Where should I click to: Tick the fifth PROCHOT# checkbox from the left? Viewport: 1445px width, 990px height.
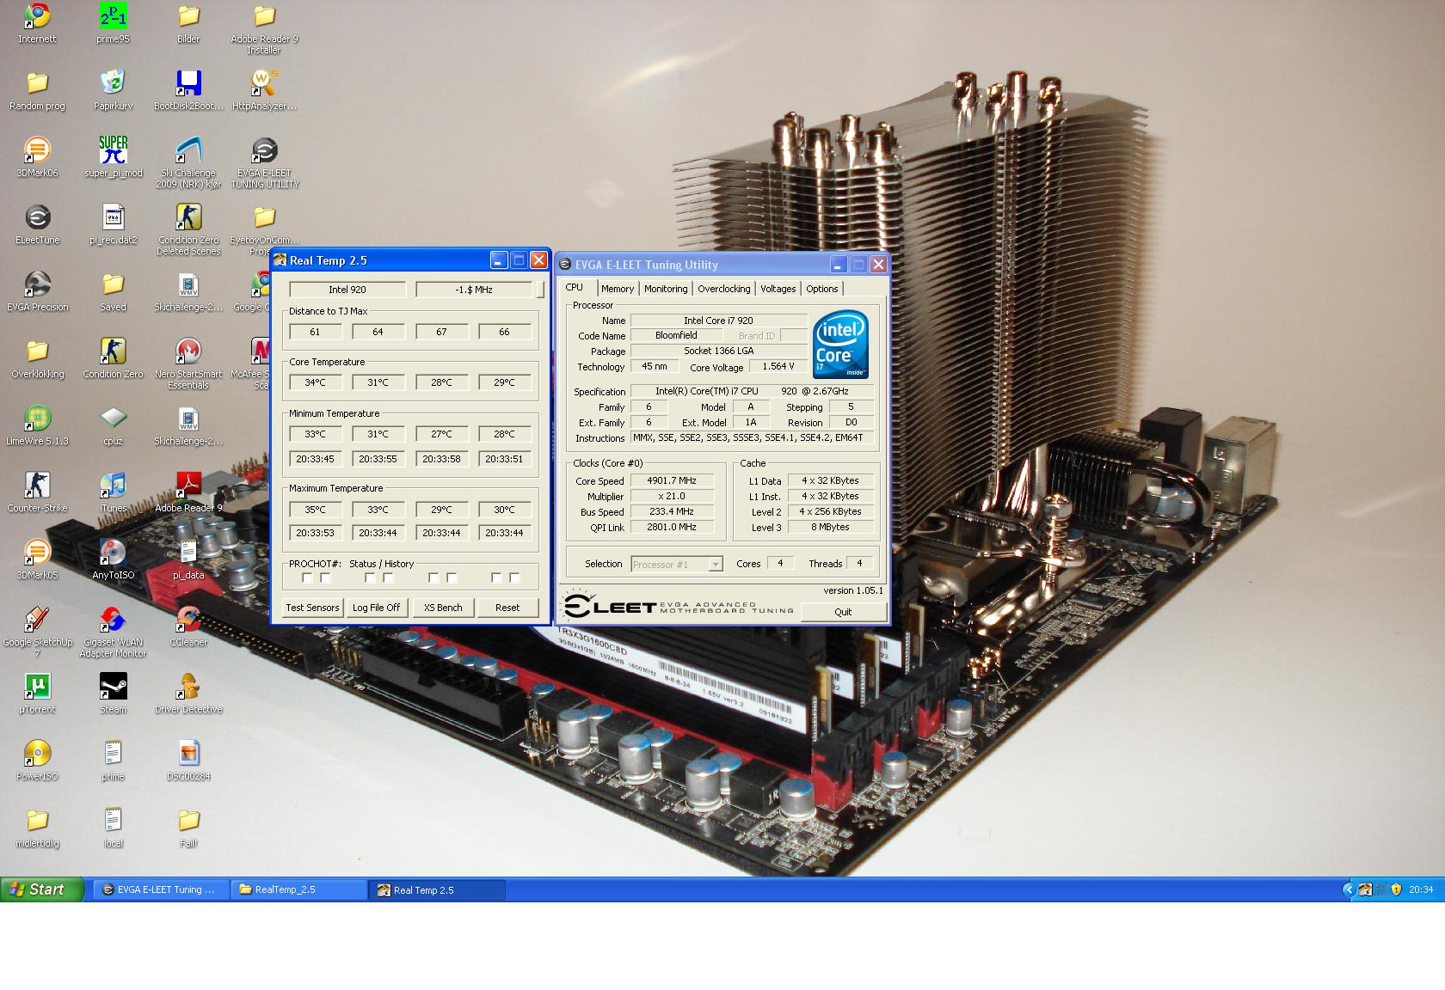433,578
